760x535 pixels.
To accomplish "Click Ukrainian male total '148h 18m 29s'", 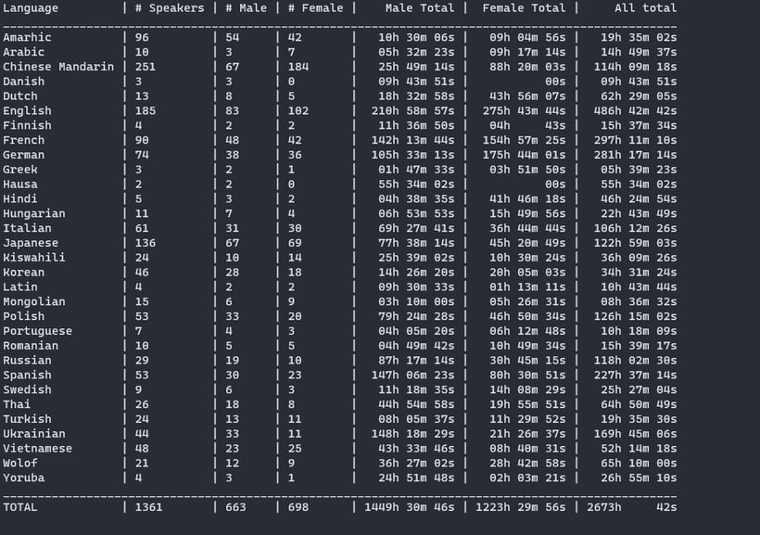I will pyautogui.click(x=413, y=434).
